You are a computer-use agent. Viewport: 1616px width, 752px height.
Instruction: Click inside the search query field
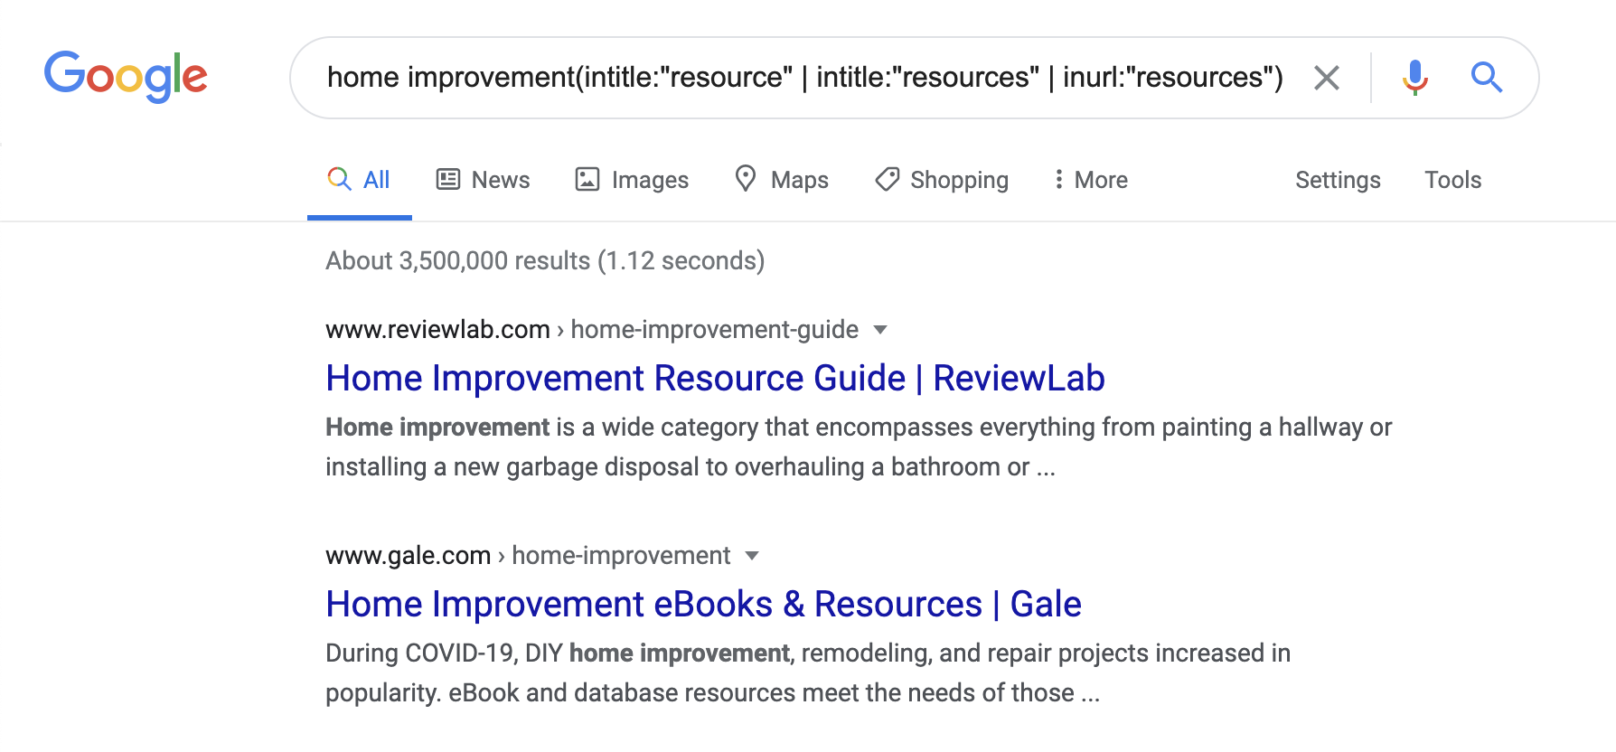pos(804,78)
